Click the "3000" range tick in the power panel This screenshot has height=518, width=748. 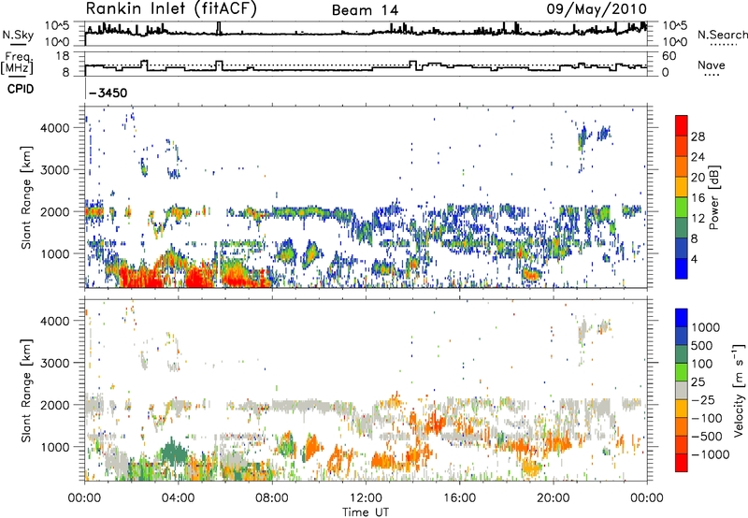[x=54, y=170]
